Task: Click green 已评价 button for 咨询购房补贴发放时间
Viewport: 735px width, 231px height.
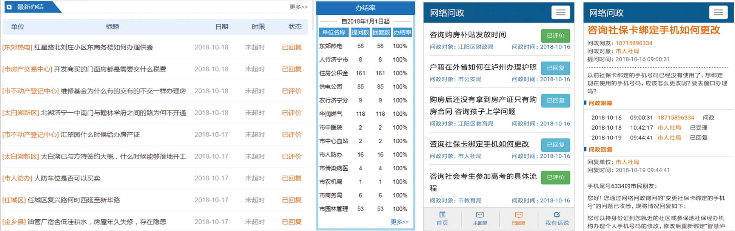Action: coord(555,35)
